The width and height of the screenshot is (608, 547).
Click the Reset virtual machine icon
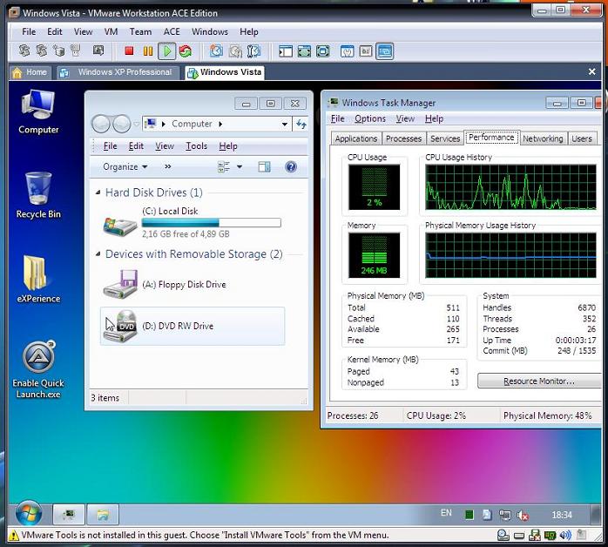pos(186,51)
